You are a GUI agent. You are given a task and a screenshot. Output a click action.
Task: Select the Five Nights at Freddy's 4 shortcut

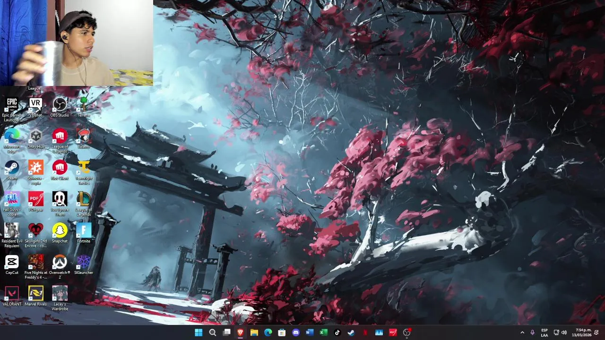[35, 267]
